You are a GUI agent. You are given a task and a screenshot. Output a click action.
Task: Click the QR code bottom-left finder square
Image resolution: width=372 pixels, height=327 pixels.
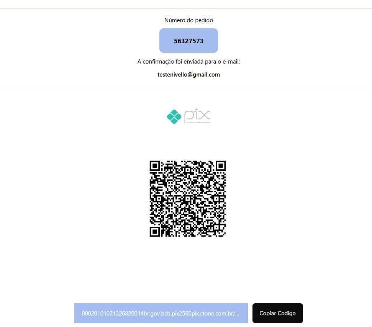point(155,231)
